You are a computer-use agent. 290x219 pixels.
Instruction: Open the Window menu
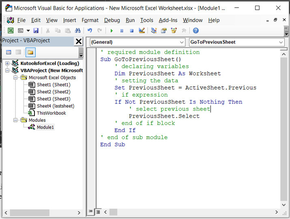click(193, 20)
